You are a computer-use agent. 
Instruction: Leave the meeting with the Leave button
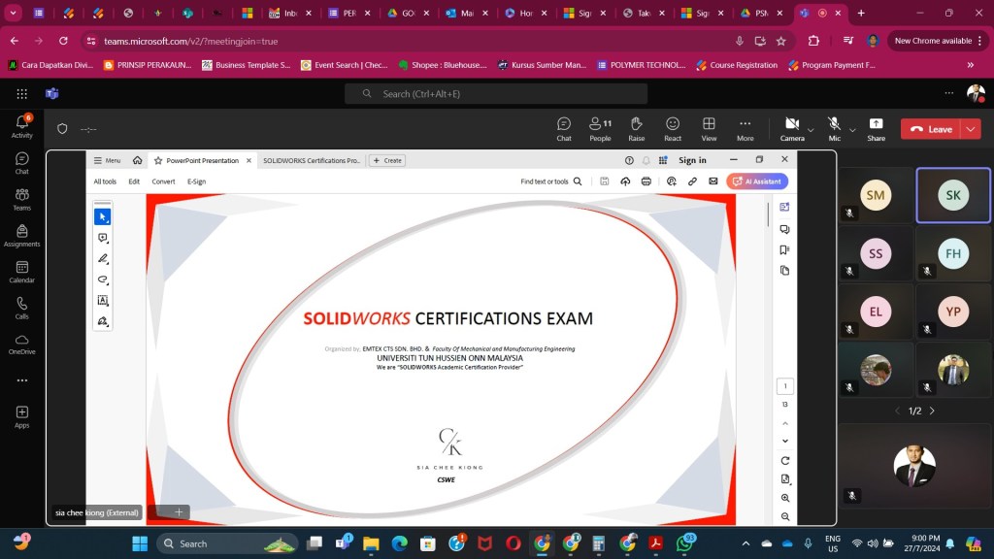(x=931, y=129)
